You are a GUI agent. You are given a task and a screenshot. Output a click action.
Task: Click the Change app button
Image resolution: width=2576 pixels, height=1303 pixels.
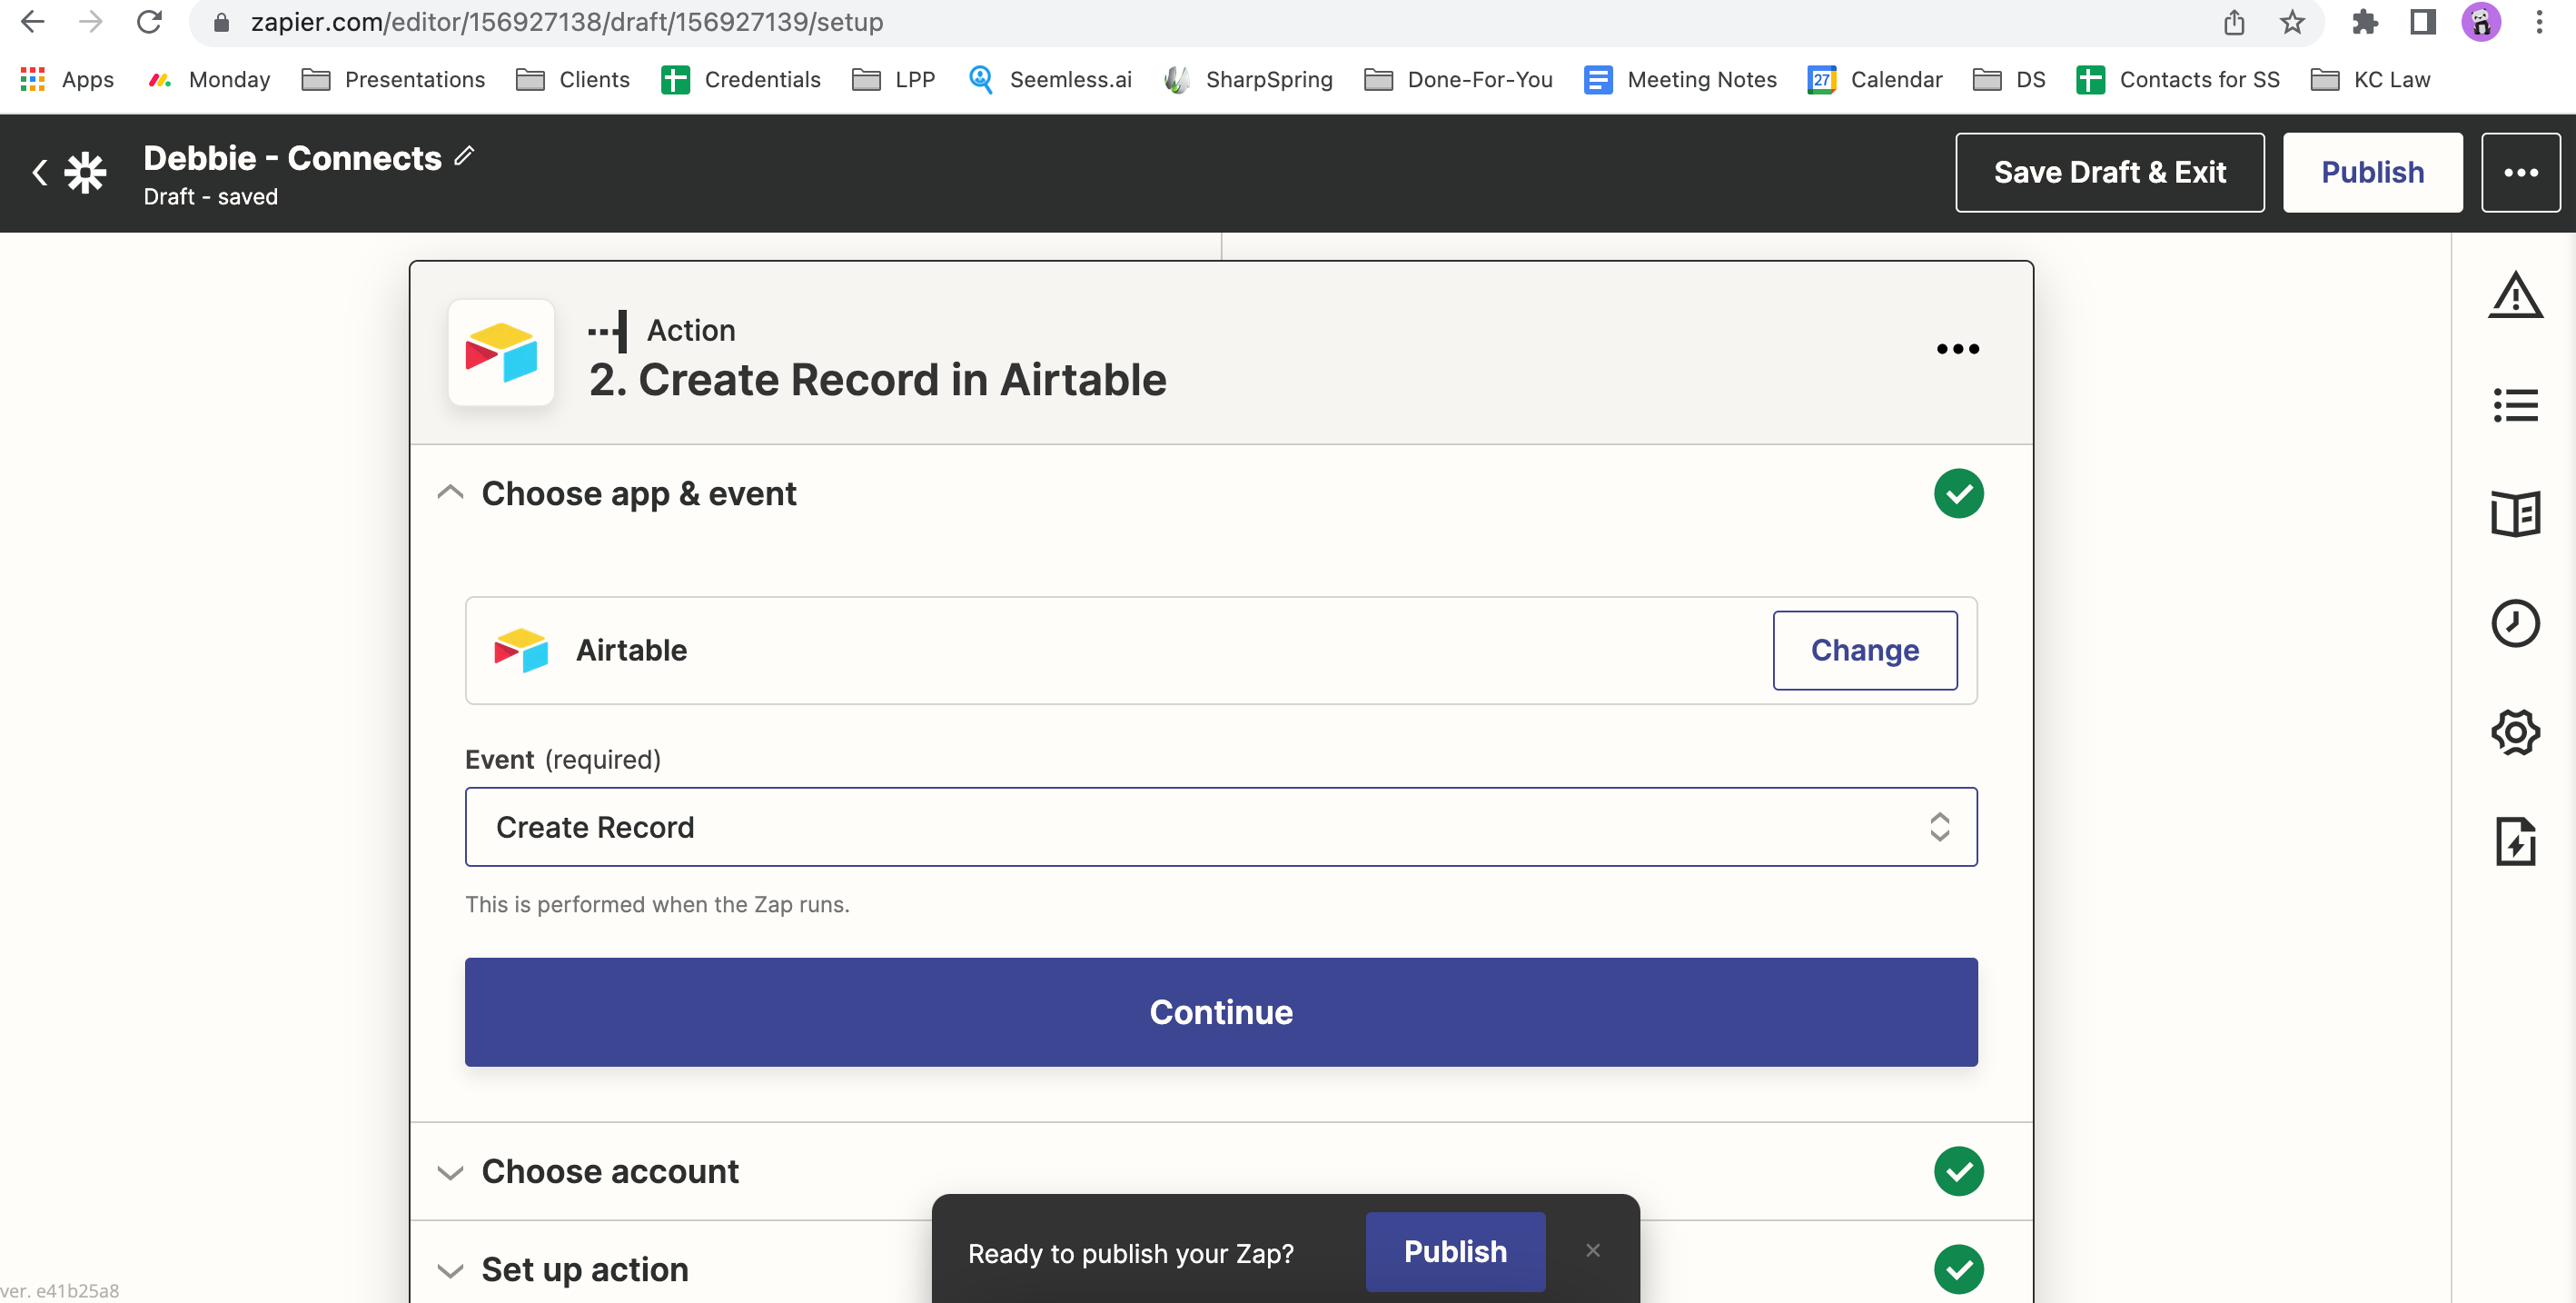coord(1864,650)
